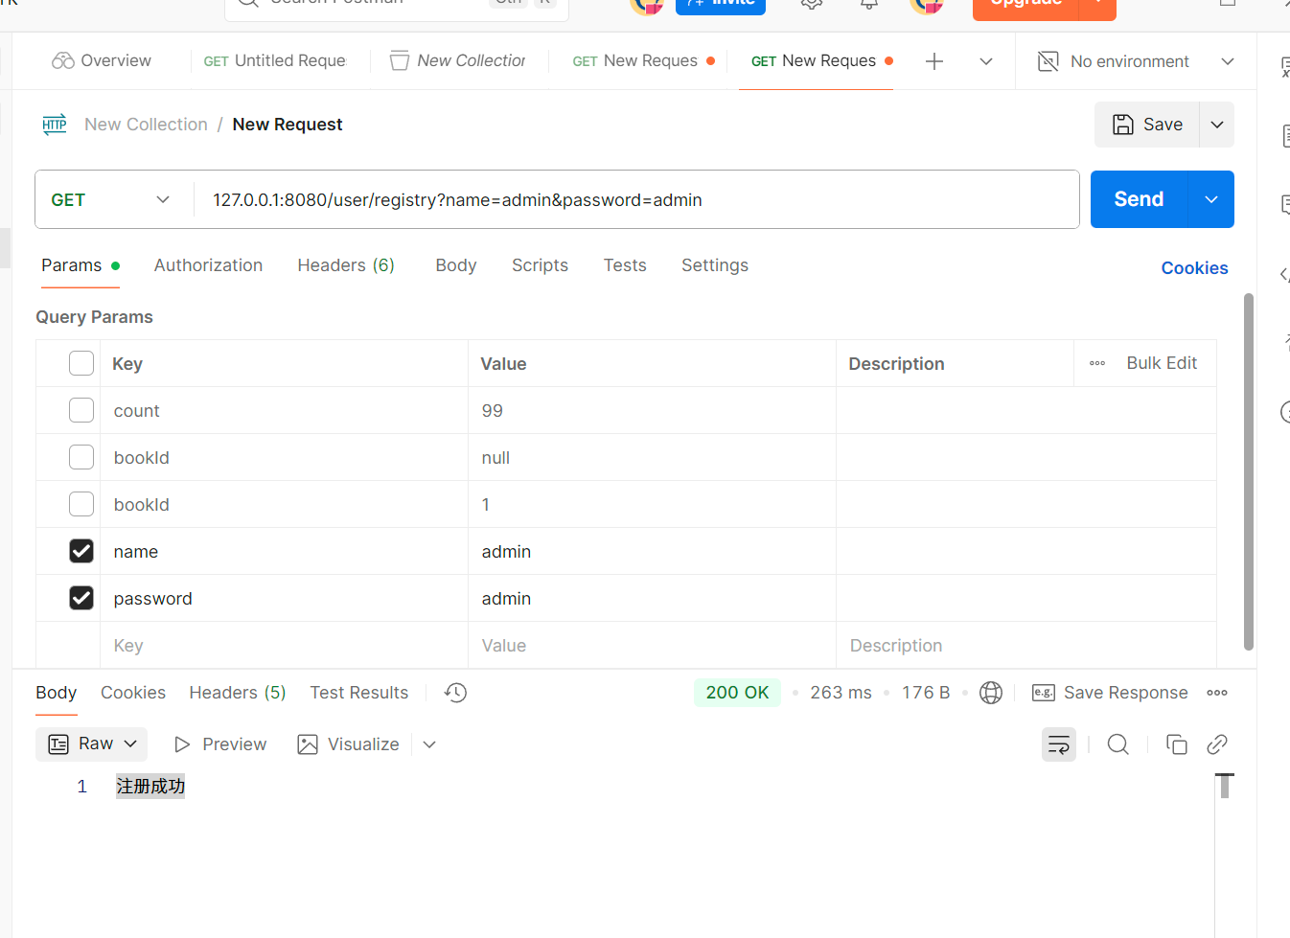This screenshot has width=1290, height=938.
Task: Click the no-environment icon
Action: (1048, 61)
